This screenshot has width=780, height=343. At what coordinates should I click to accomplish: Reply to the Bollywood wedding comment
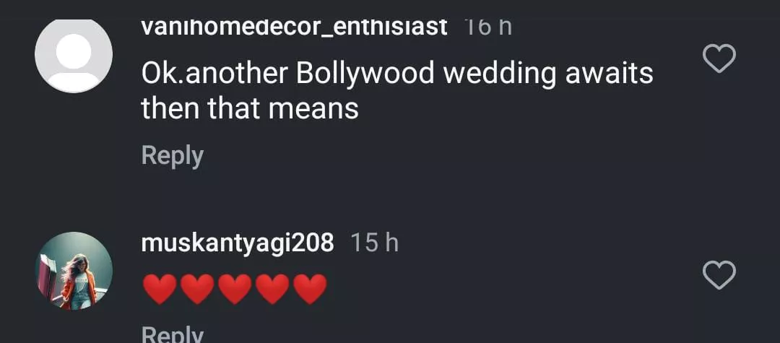pyautogui.click(x=172, y=156)
